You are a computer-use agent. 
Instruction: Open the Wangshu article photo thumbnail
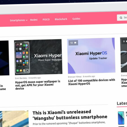point(14,119)
